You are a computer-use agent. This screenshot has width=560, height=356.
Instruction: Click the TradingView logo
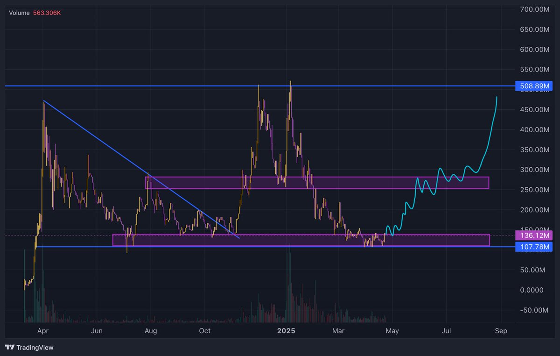(29, 348)
